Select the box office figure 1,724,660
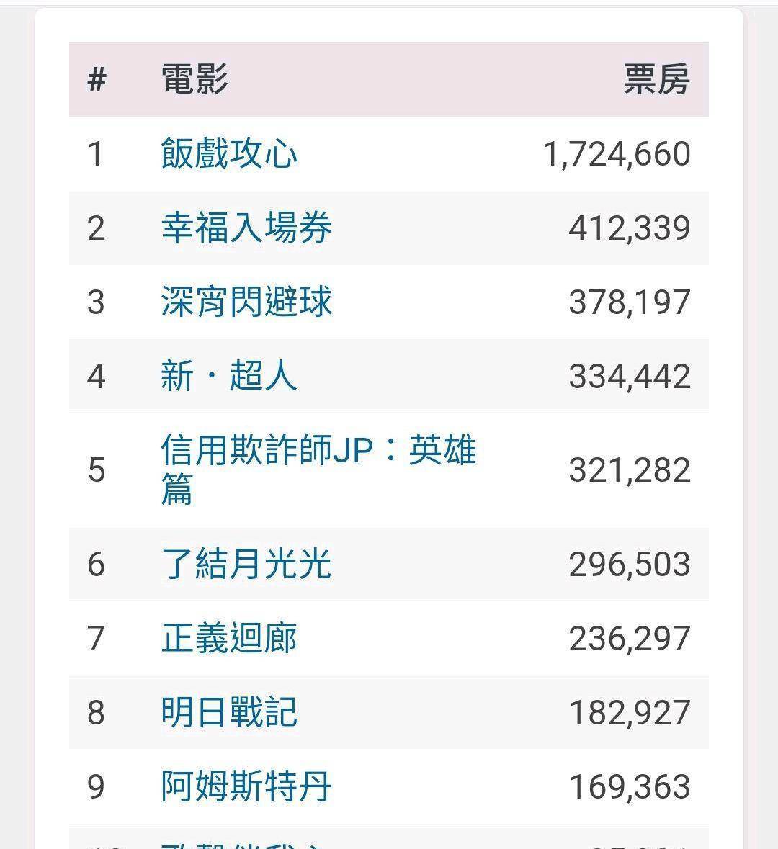Viewport: 778px width, 849px height. point(617,154)
